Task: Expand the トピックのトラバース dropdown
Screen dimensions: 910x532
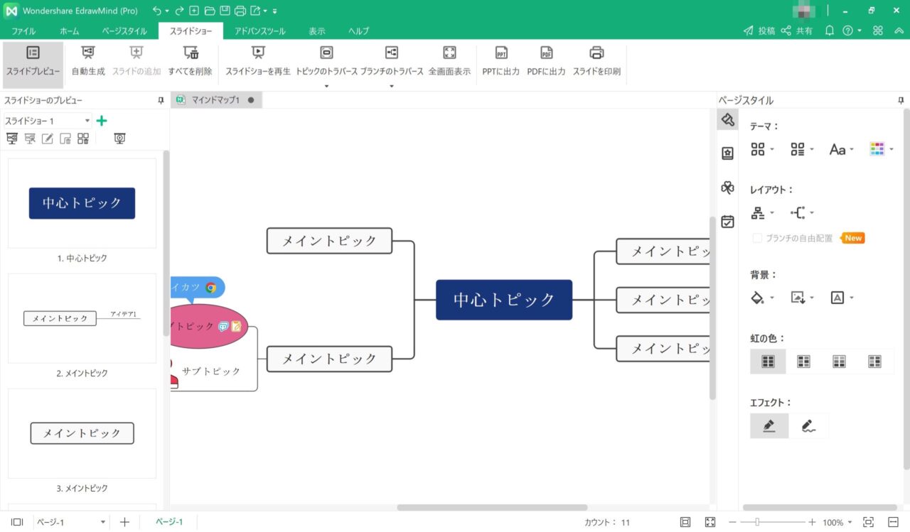Action: pos(326,87)
